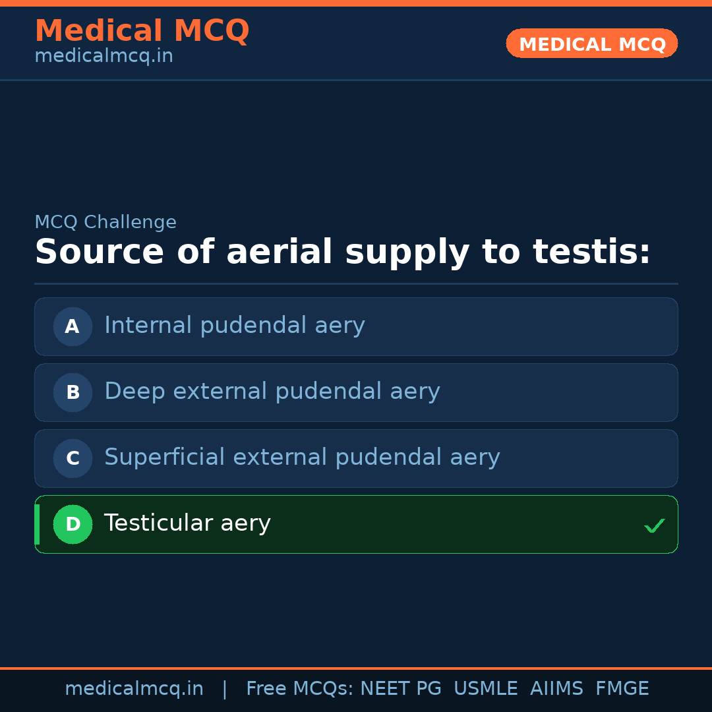712x712 pixels.
Task: Select the Internal pudendal aery answer
Action: [x=234, y=326]
